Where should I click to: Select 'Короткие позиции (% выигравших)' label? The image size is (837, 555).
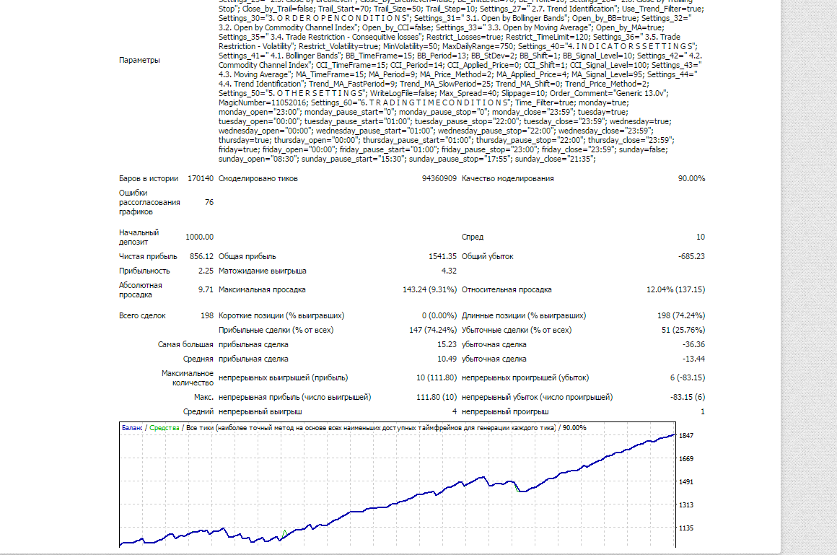[281, 315]
